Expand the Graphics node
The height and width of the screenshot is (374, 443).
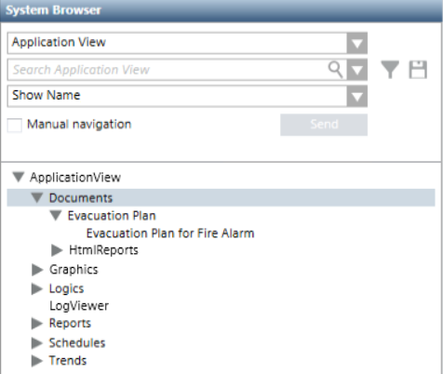[37, 270]
